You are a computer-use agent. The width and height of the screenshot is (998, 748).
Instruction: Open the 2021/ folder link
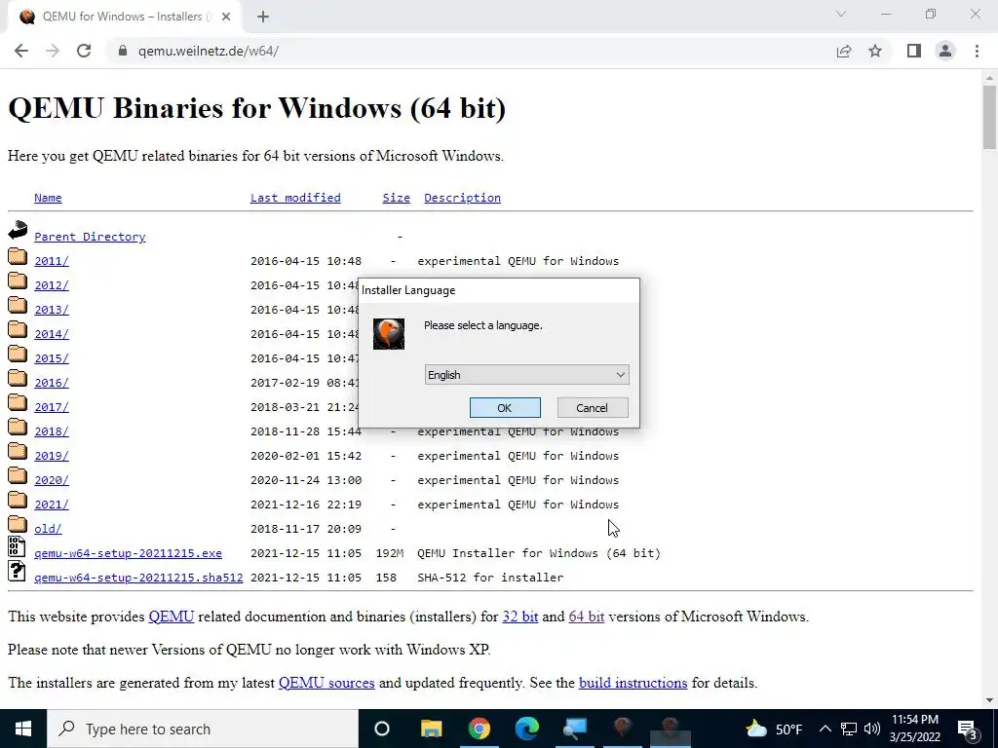(52, 505)
